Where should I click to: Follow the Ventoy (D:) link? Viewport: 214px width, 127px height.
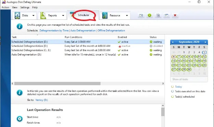coord(41,100)
